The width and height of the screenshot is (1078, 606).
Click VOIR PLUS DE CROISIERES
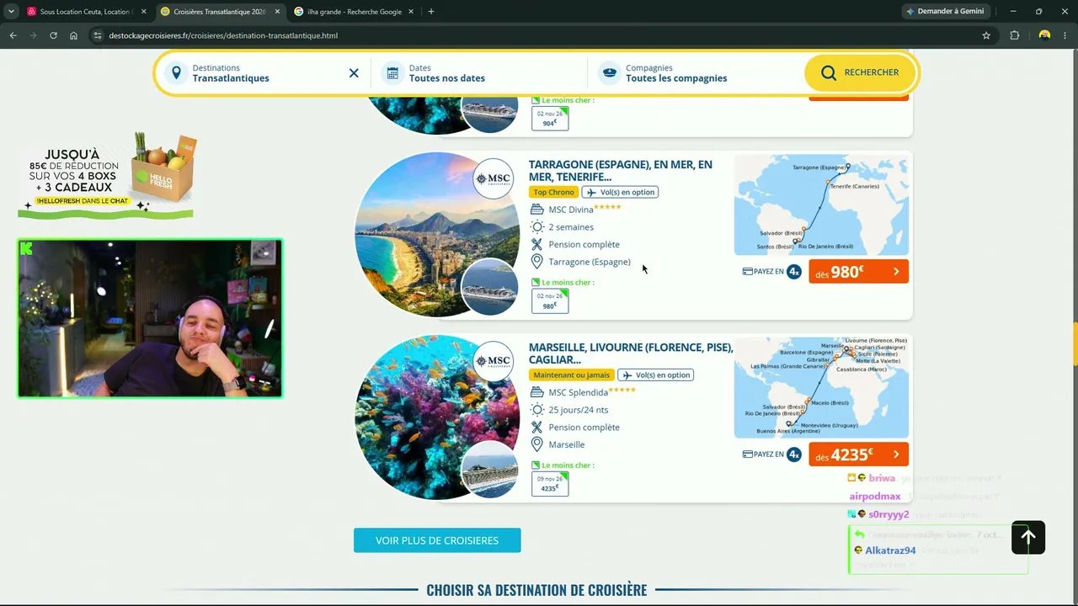[x=437, y=540]
